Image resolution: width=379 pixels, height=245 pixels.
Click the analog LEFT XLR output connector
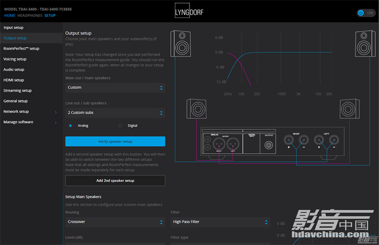pos(233,144)
